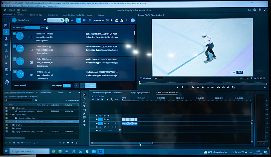Mute the A2 audio track
The image size is (271, 157).
[x=108, y=127]
